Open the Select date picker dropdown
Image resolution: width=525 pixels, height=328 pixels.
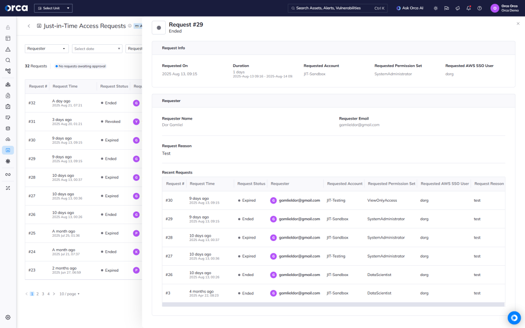pyautogui.click(x=97, y=49)
